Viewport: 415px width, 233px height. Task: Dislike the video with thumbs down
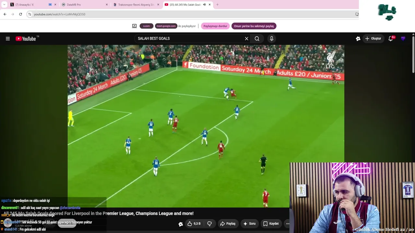(x=209, y=224)
